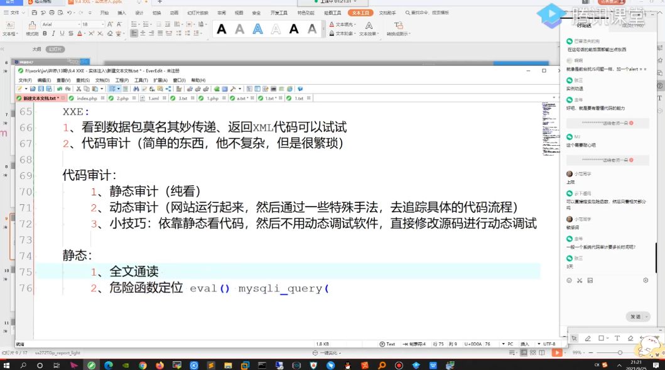665x370 pixels.
Task: Toggle Strikethrough in WPS ribbon
Action: click(x=70, y=33)
